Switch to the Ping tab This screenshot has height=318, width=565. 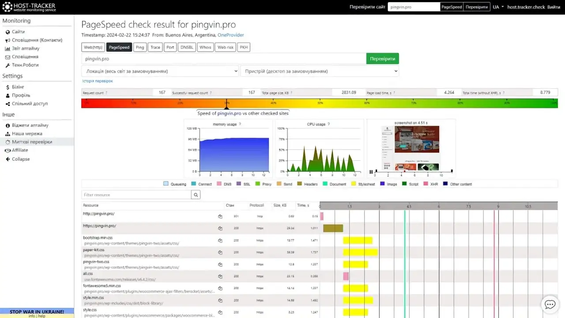(x=140, y=47)
